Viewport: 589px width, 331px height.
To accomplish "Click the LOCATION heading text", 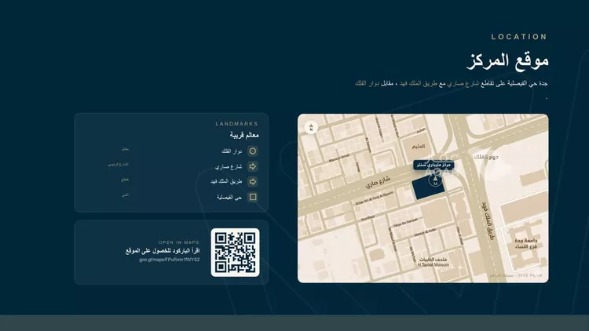I will coord(519,37).
